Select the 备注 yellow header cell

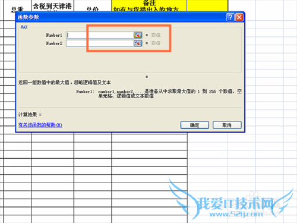coord(149,5)
